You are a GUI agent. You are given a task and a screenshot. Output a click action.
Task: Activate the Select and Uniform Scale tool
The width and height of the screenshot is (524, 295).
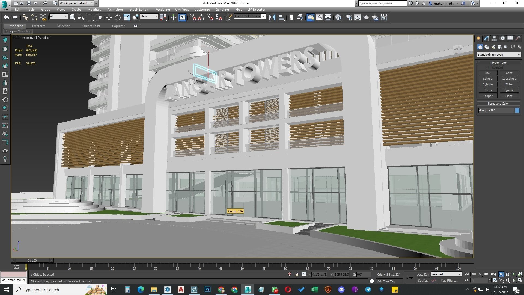127,17
